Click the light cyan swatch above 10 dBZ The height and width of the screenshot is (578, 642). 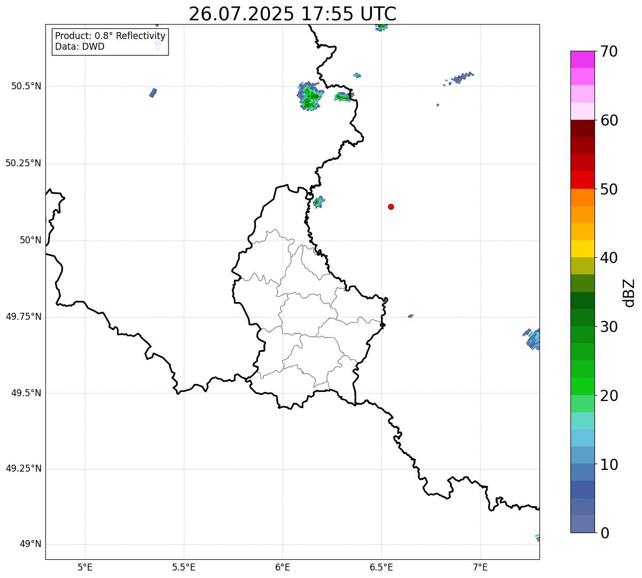point(583,438)
